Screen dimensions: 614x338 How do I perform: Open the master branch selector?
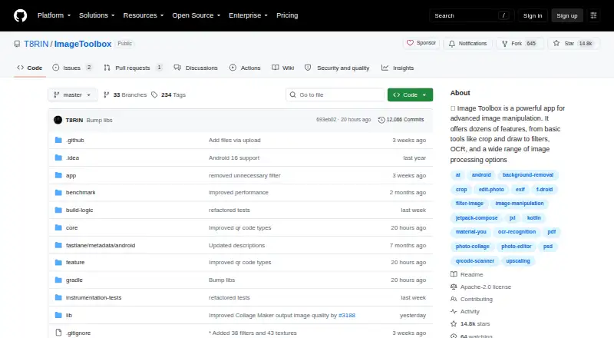(72, 95)
